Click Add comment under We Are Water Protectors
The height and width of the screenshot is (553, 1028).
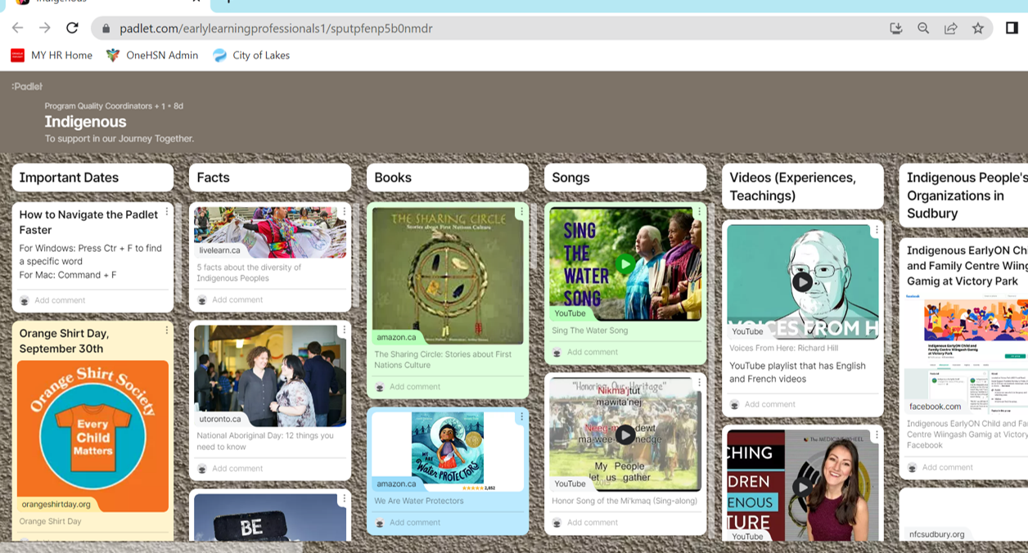(415, 523)
